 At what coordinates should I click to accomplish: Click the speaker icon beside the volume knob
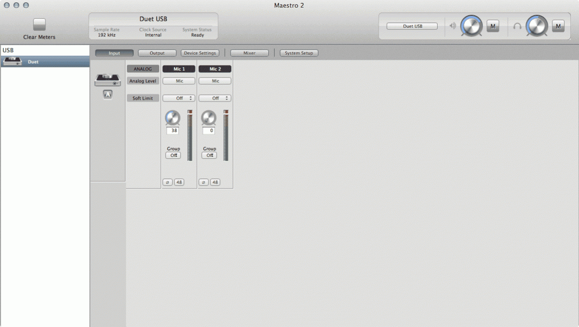click(453, 26)
